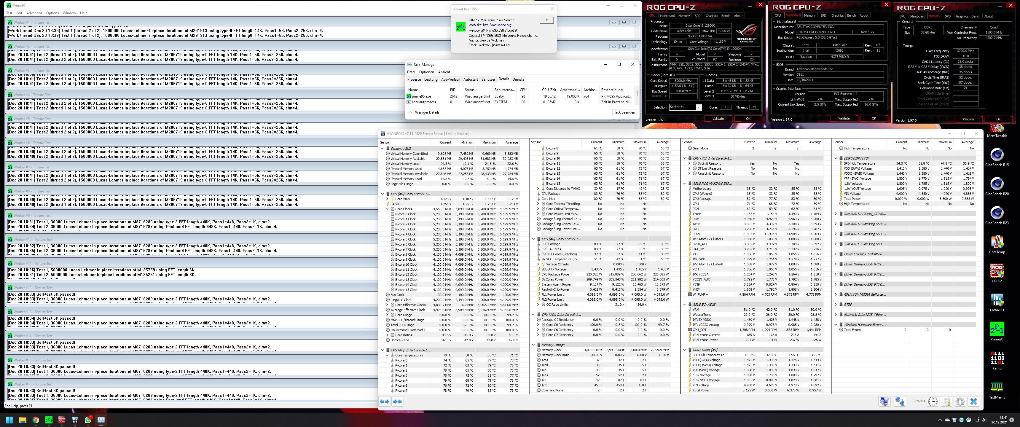Expand Core Effective Clocks in HWiNFO
This screenshot has width=1020, height=427.
(387, 305)
